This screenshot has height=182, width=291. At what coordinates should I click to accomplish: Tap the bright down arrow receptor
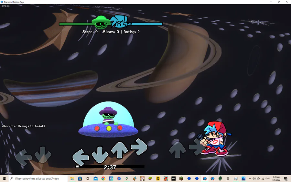(x=100, y=155)
